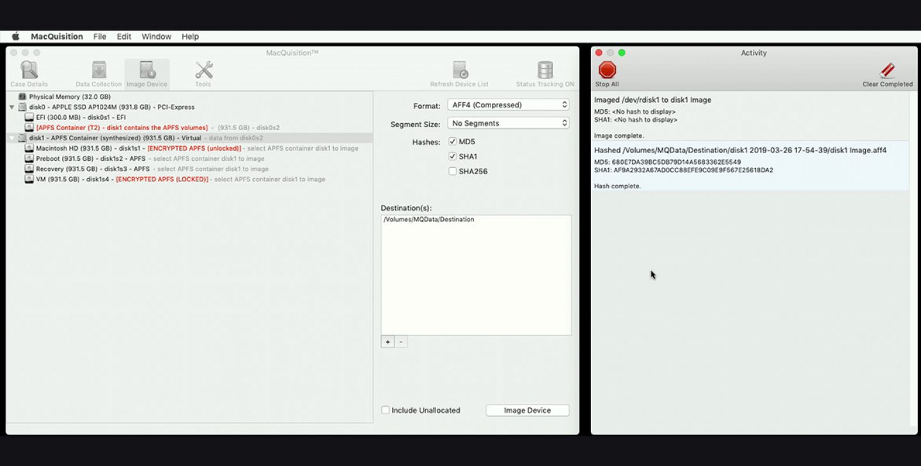
Task: Uncheck the MD5 hash checkbox
Action: [x=452, y=141]
